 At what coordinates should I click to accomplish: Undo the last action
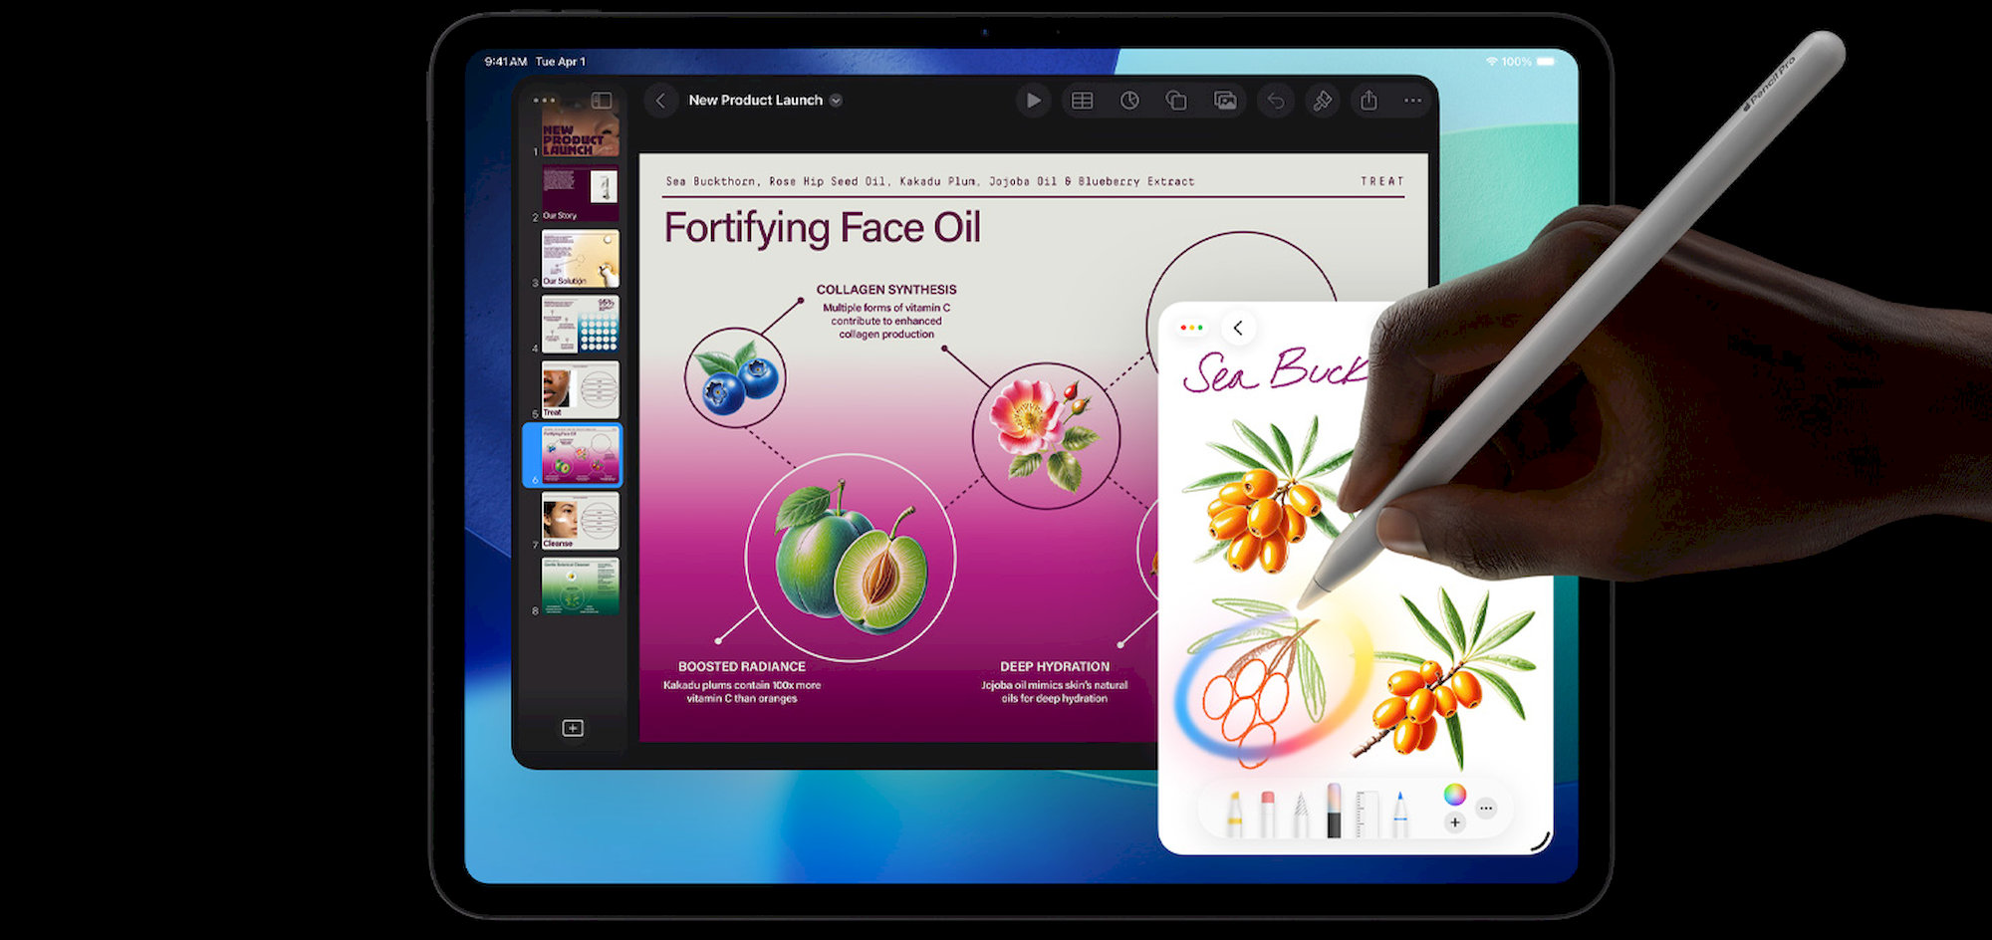[1275, 101]
